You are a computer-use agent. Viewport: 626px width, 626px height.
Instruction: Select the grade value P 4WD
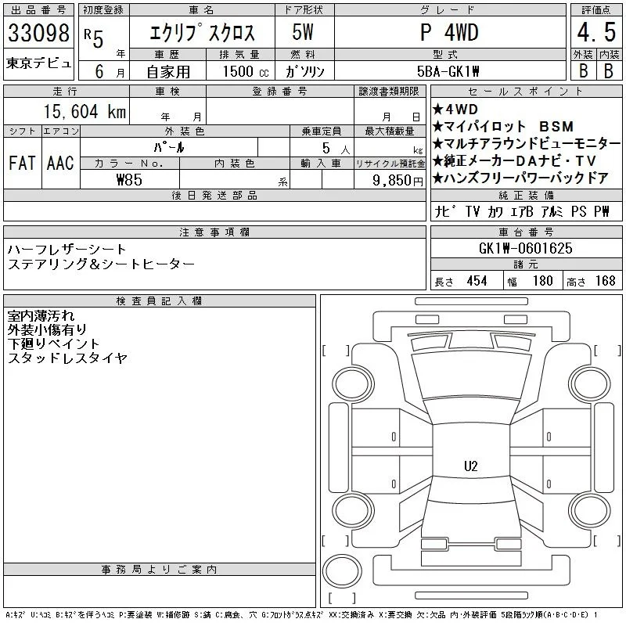449,32
